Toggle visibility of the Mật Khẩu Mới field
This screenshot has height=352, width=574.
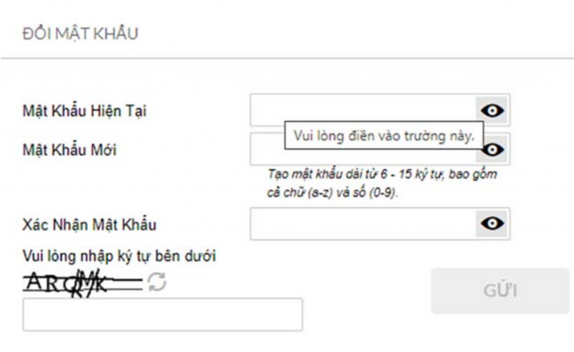click(x=495, y=150)
